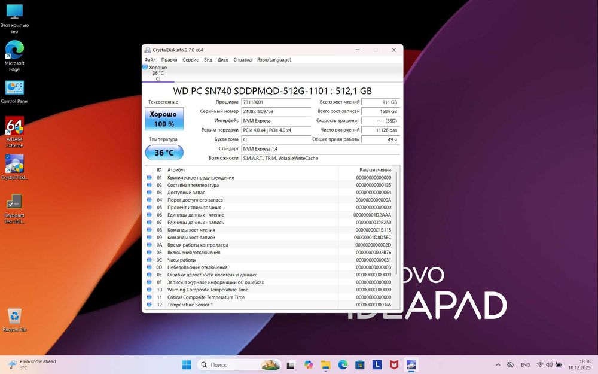Open the Файл menu

click(x=150, y=60)
